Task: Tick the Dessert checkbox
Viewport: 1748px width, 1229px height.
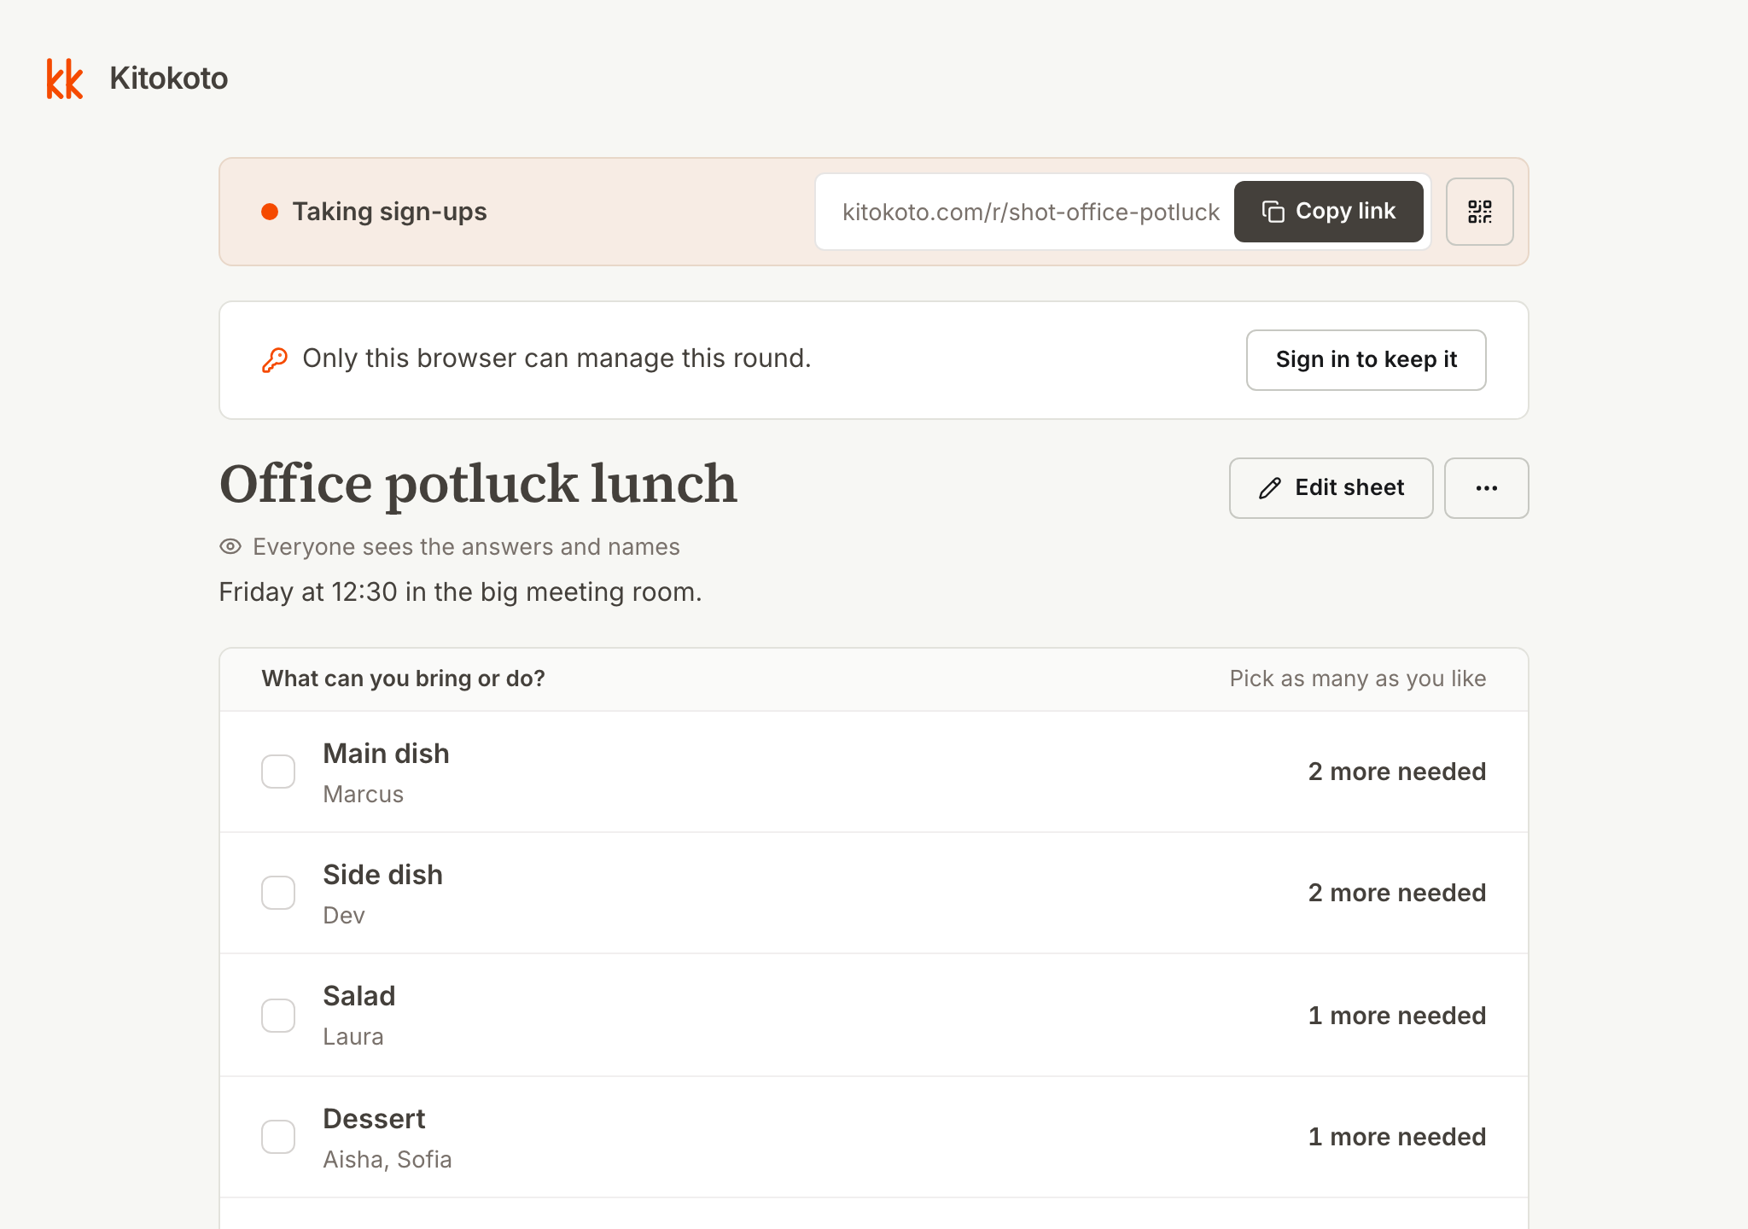Action: pos(278,1137)
